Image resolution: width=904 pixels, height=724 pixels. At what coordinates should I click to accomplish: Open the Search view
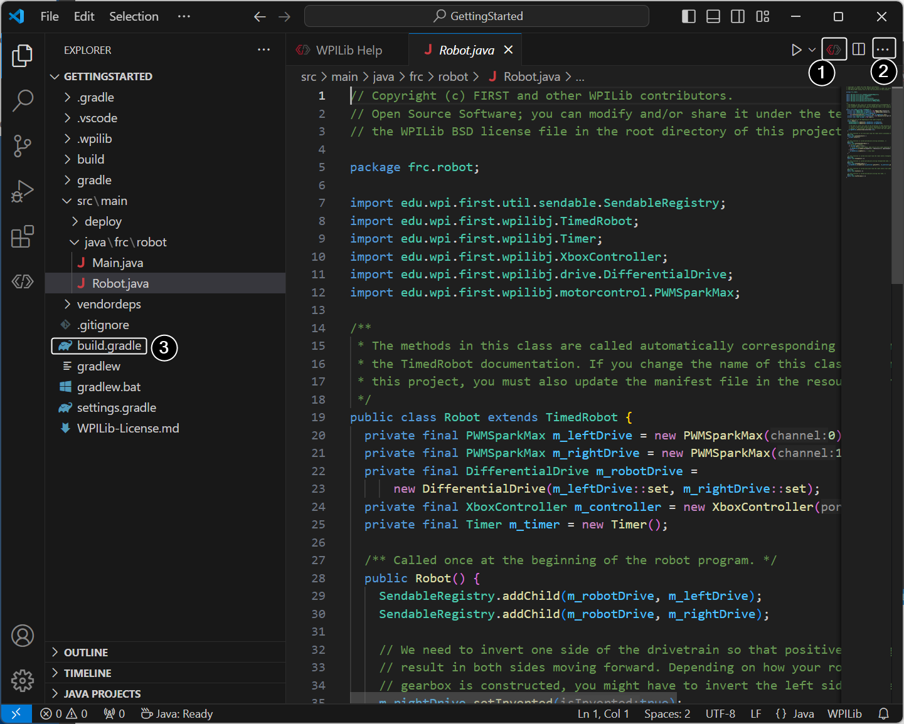pos(23,100)
